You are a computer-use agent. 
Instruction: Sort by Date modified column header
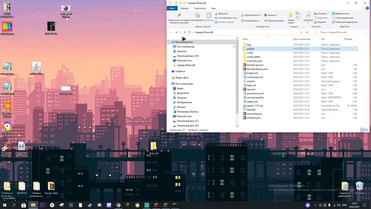tap(301, 39)
